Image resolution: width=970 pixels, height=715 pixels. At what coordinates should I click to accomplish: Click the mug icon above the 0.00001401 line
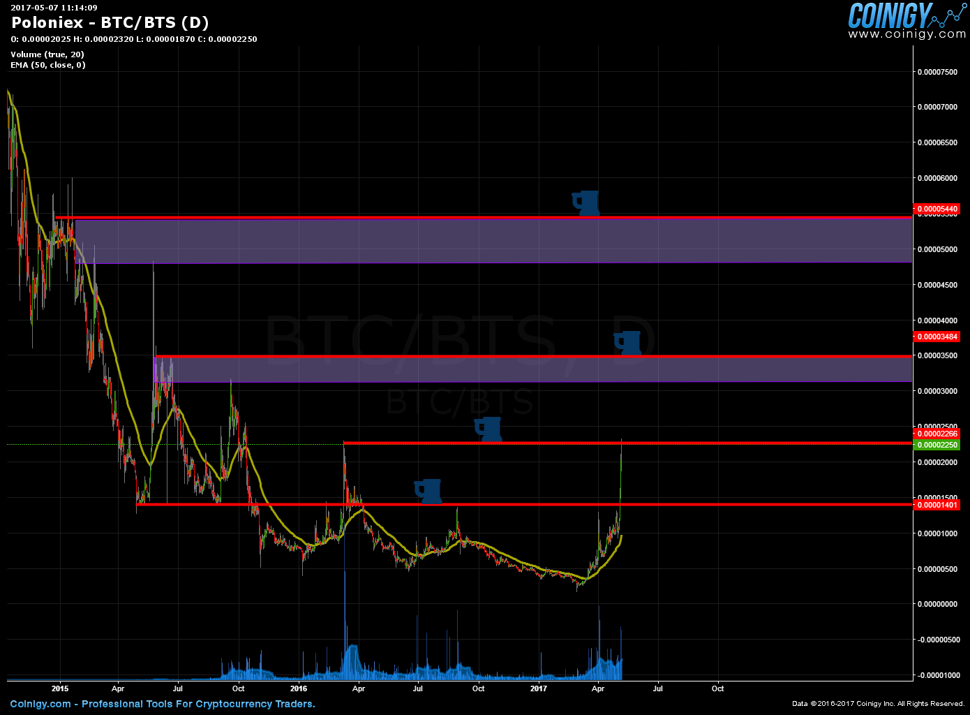point(428,491)
